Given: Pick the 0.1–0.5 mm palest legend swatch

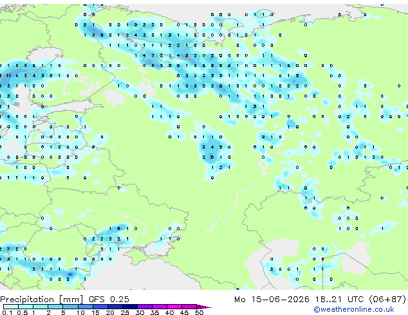Looking at the screenshot, I should (11, 307).
